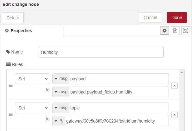This screenshot has height=131, width=192.
Task: Cancel editing the change node
Action: coord(150,18)
